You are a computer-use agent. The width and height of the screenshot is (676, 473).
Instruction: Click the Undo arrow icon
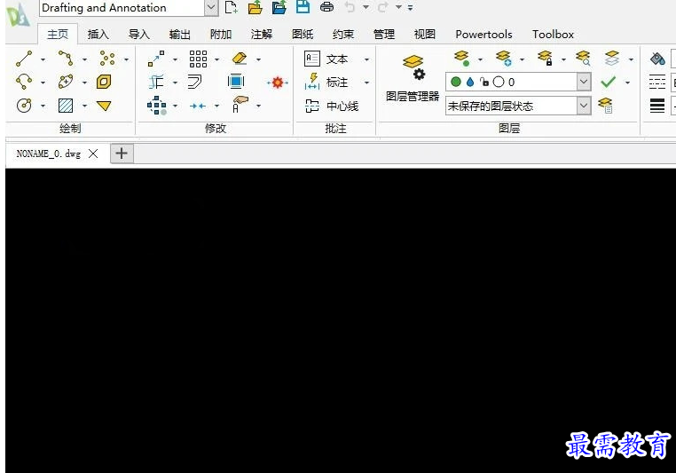[x=350, y=7]
